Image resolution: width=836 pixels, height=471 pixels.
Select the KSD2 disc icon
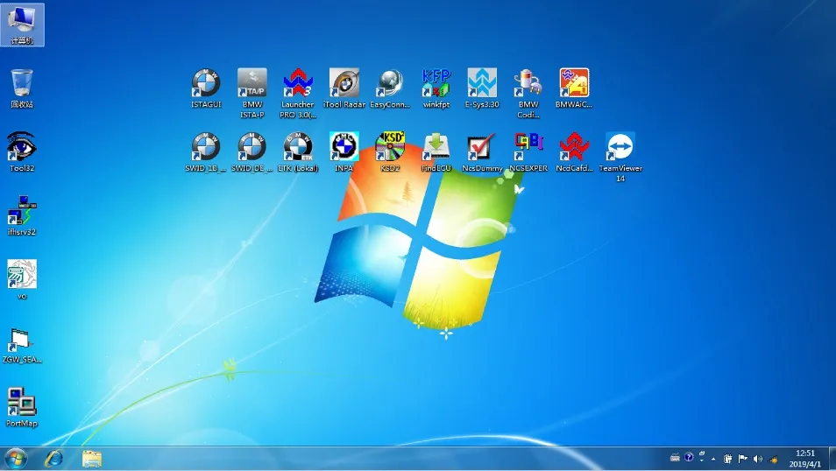coord(390,147)
